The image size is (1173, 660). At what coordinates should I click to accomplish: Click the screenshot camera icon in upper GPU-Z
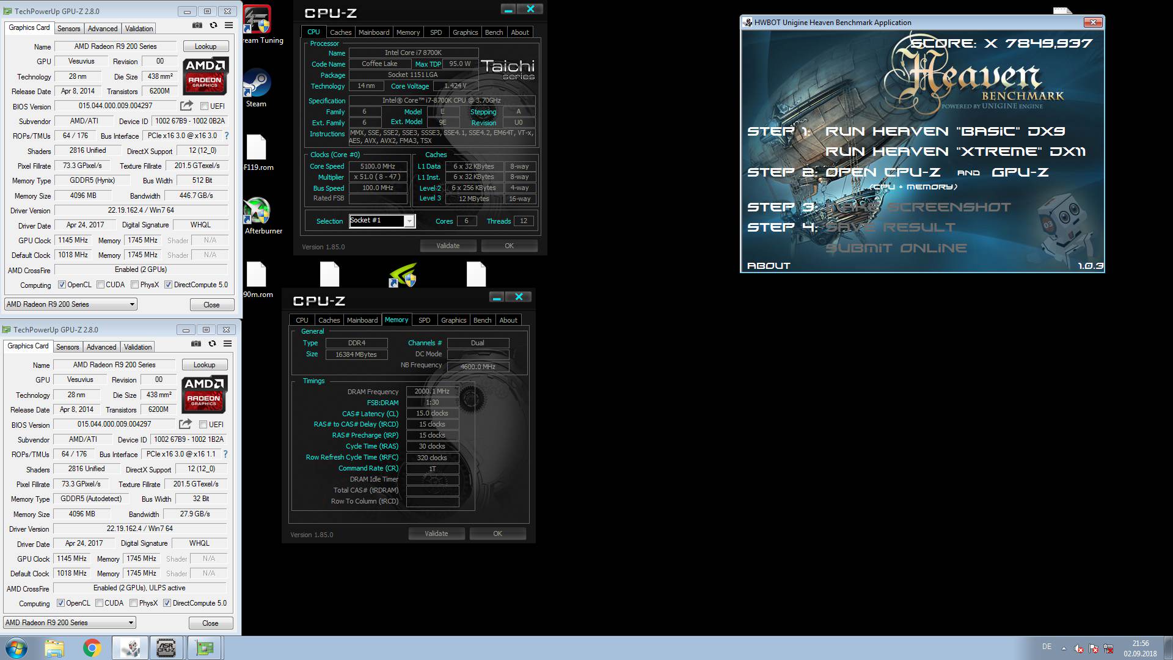[197, 25]
